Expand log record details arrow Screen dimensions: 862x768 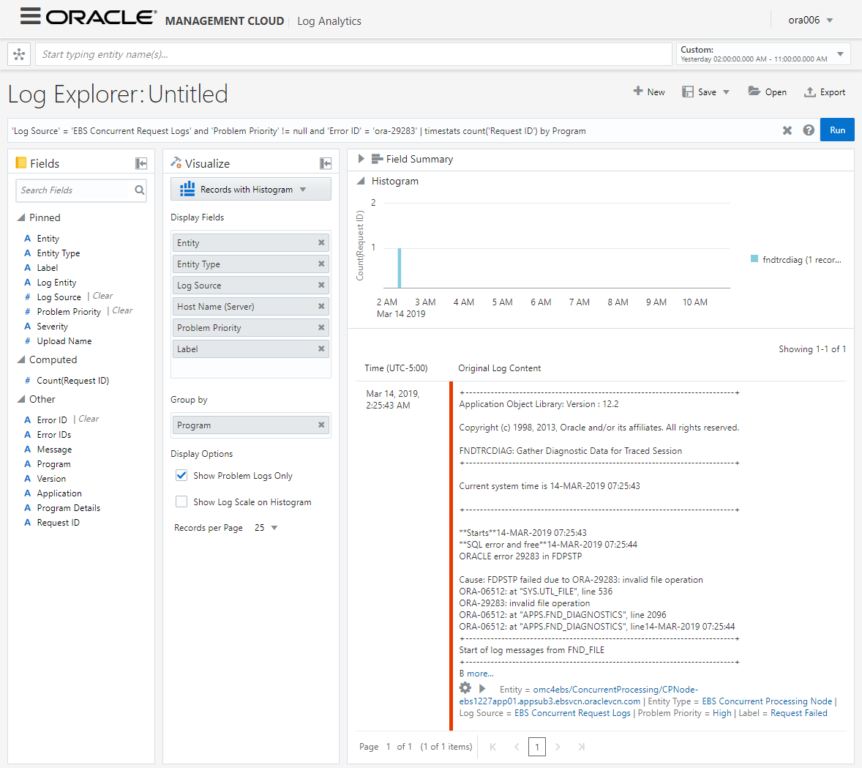pos(482,688)
